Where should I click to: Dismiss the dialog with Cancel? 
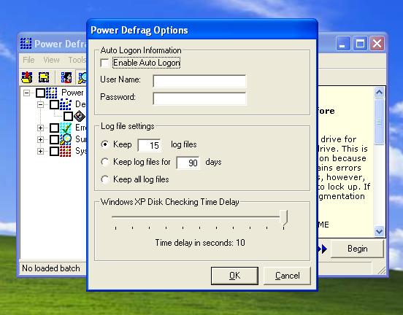288,276
